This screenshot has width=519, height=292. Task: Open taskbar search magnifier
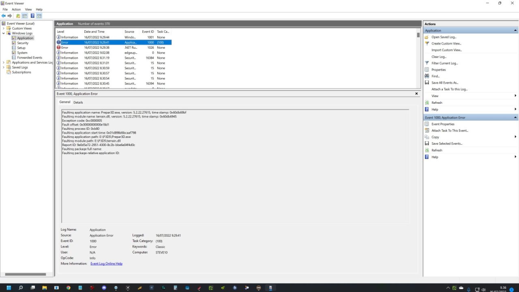[x=21, y=288]
